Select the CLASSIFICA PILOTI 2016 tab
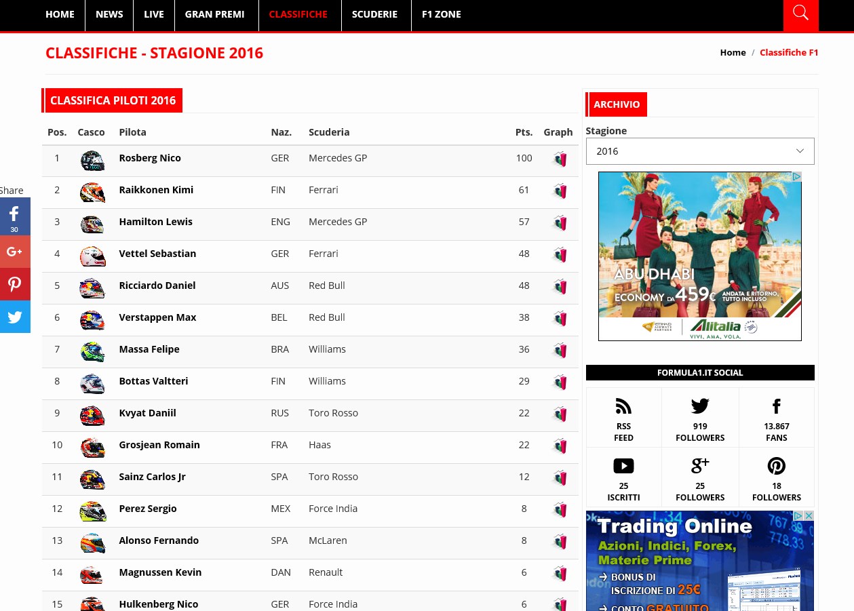Viewport: 854px width, 611px height. point(113,100)
